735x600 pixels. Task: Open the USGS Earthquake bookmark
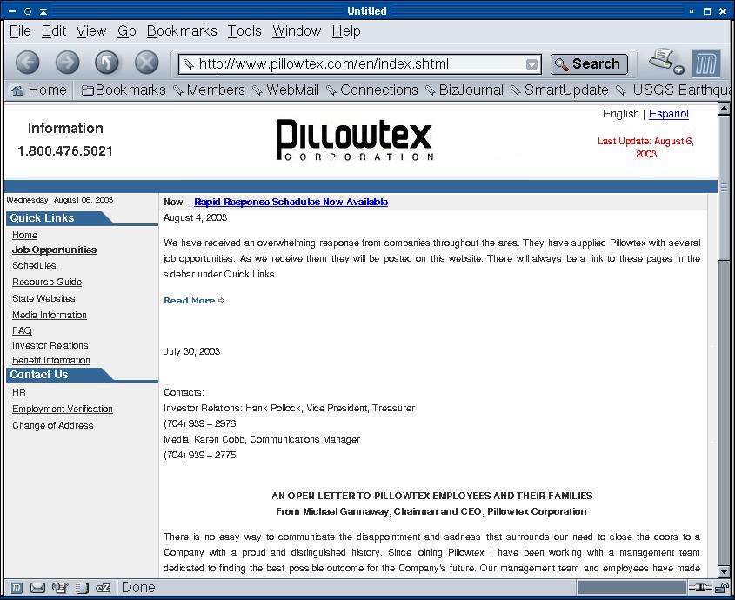[x=672, y=90]
